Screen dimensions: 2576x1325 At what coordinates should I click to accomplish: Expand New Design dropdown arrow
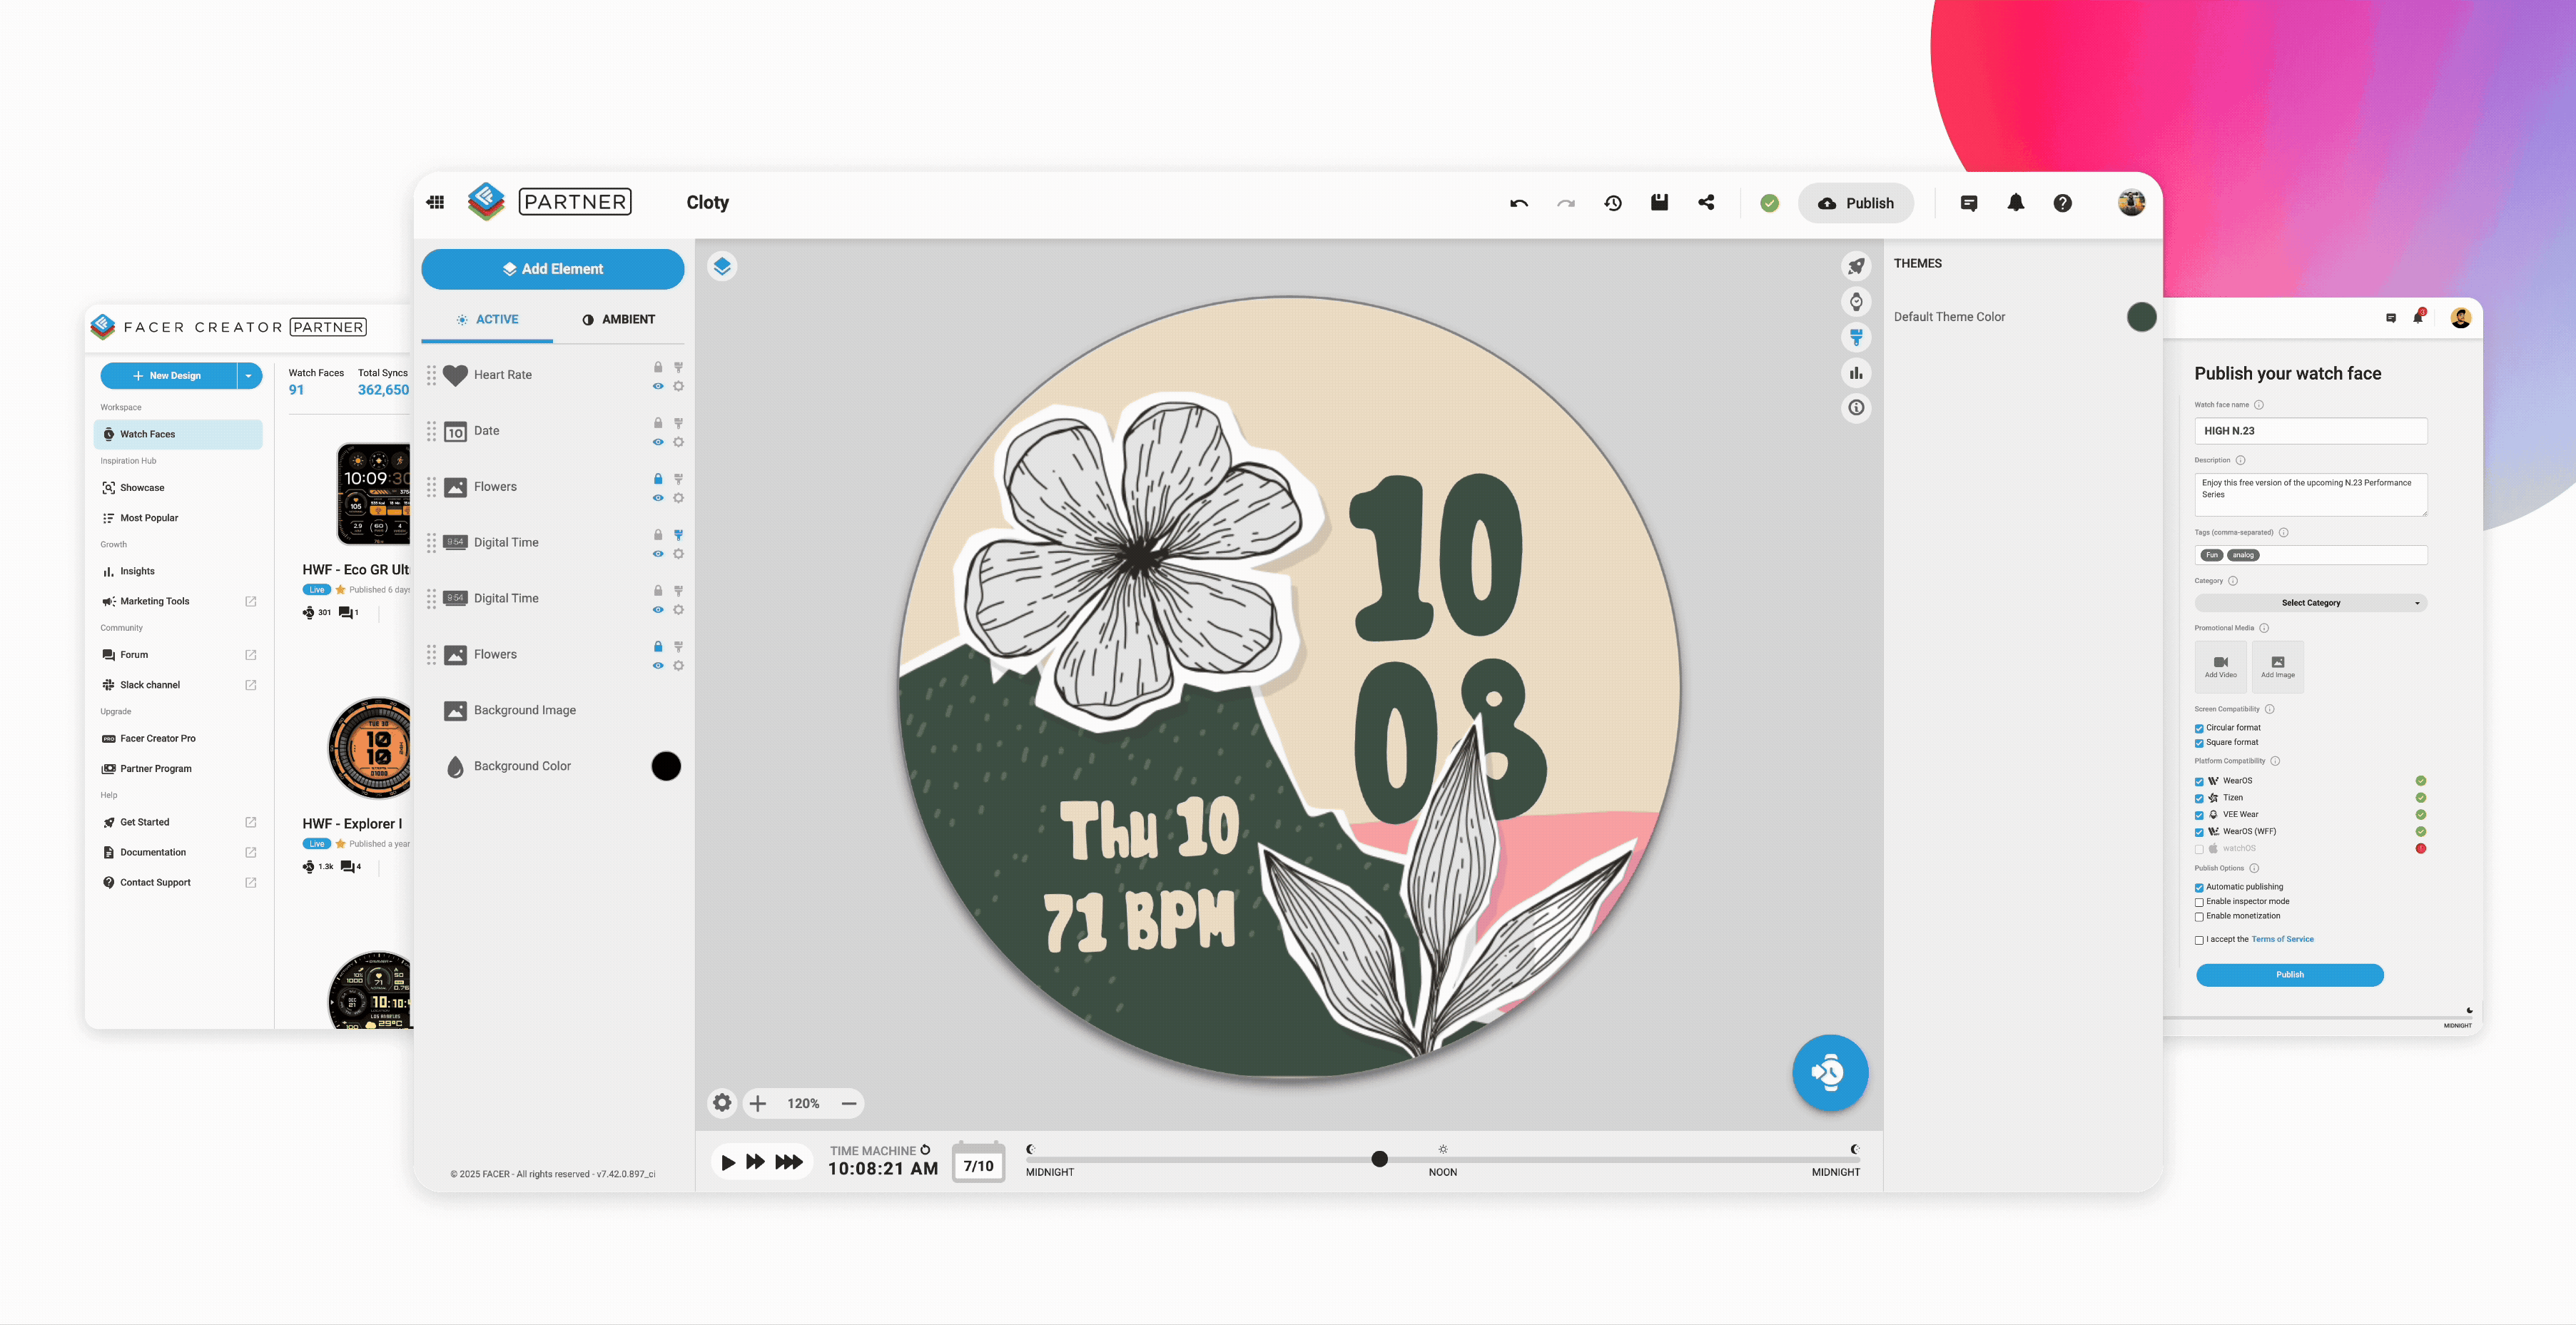pyautogui.click(x=248, y=376)
